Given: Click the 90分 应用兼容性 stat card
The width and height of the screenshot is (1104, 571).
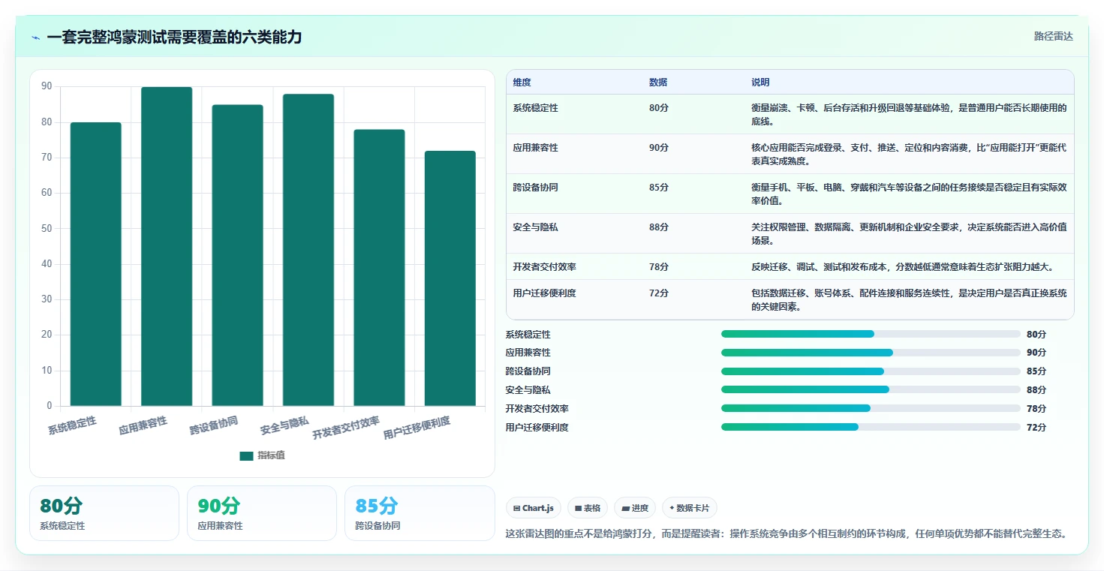Looking at the screenshot, I should 262,513.
